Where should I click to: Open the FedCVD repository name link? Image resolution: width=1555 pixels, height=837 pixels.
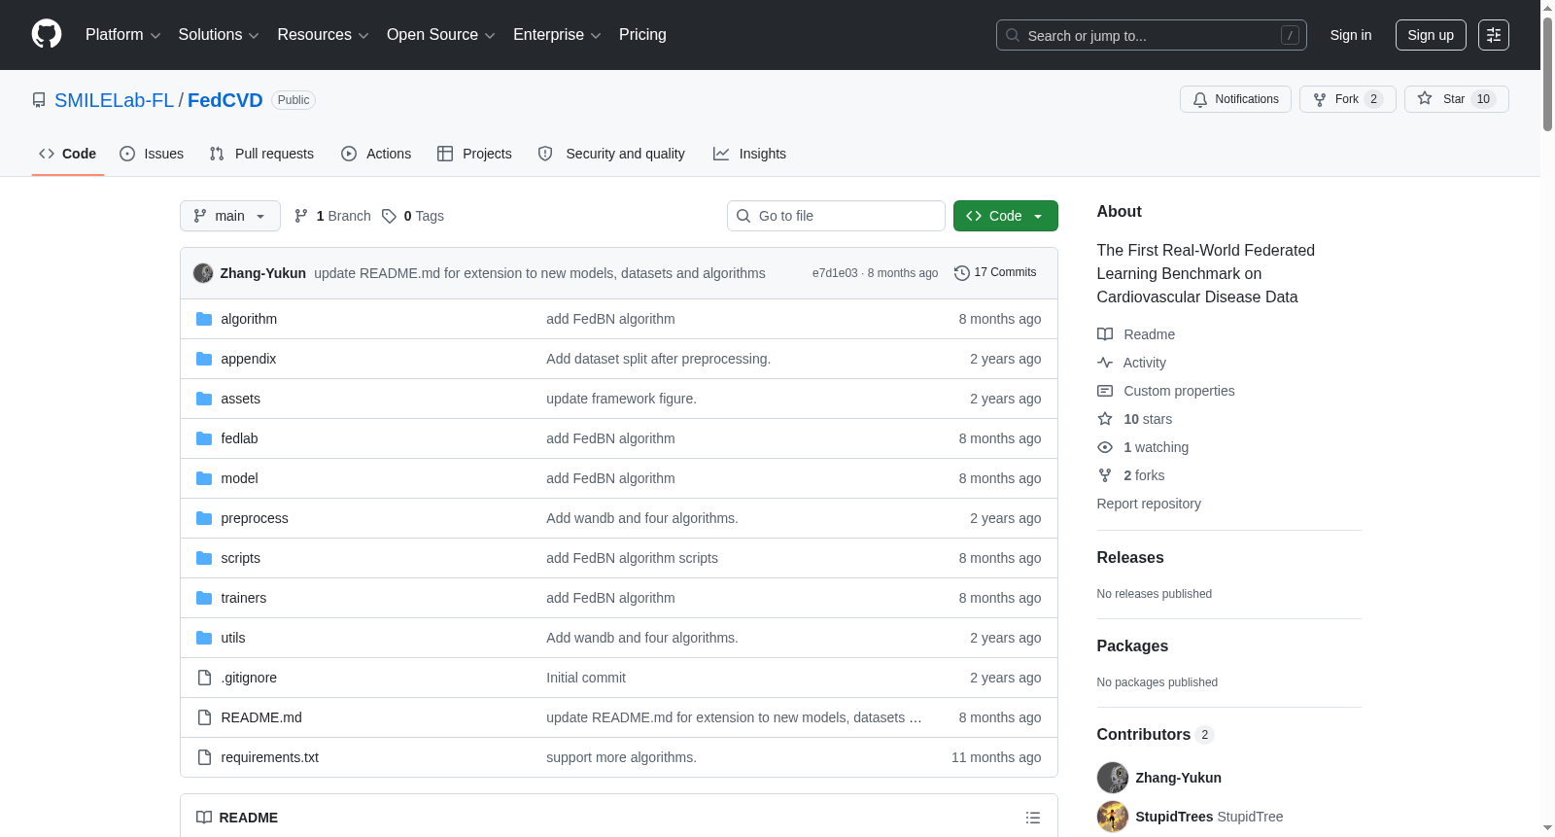(x=225, y=100)
